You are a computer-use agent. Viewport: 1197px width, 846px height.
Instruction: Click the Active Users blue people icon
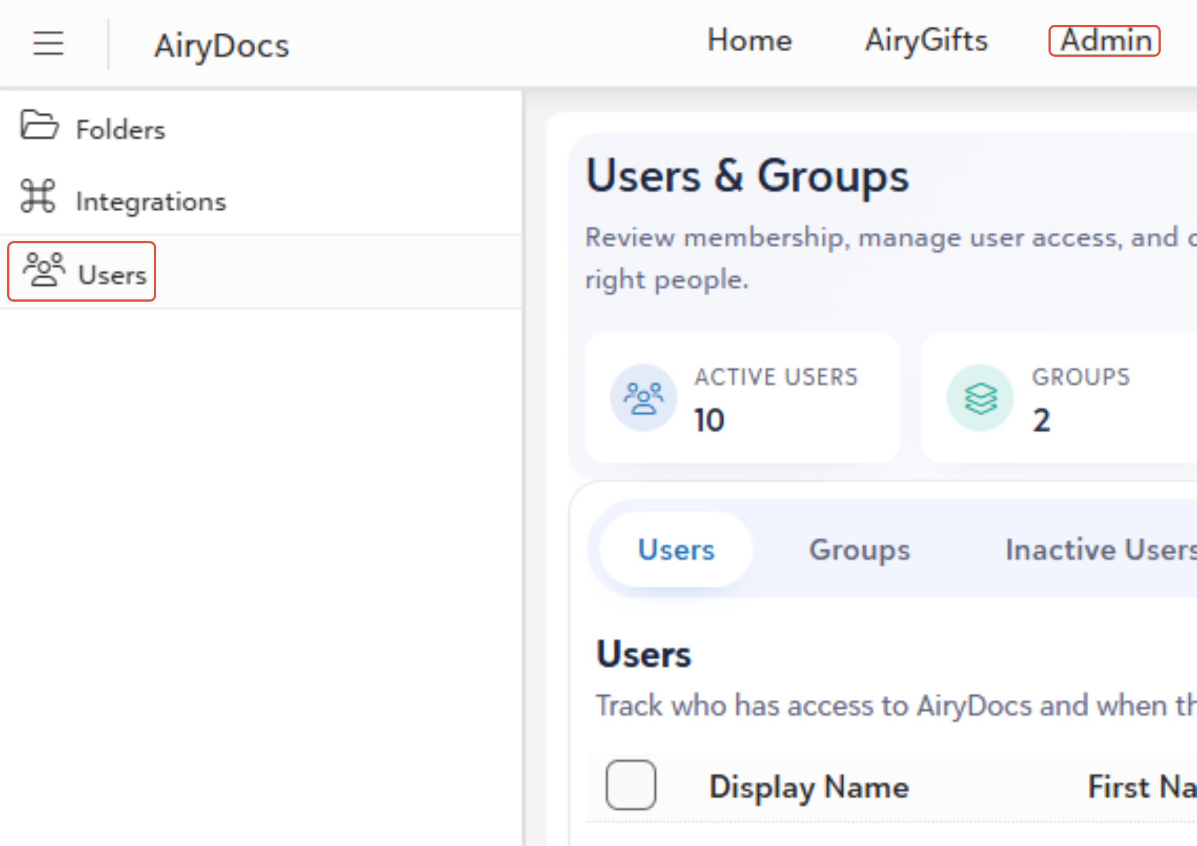coord(643,397)
